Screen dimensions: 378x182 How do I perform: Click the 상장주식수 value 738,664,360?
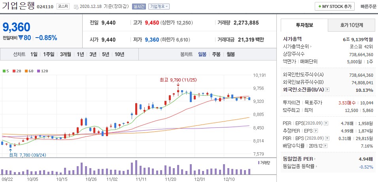click(361, 54)
